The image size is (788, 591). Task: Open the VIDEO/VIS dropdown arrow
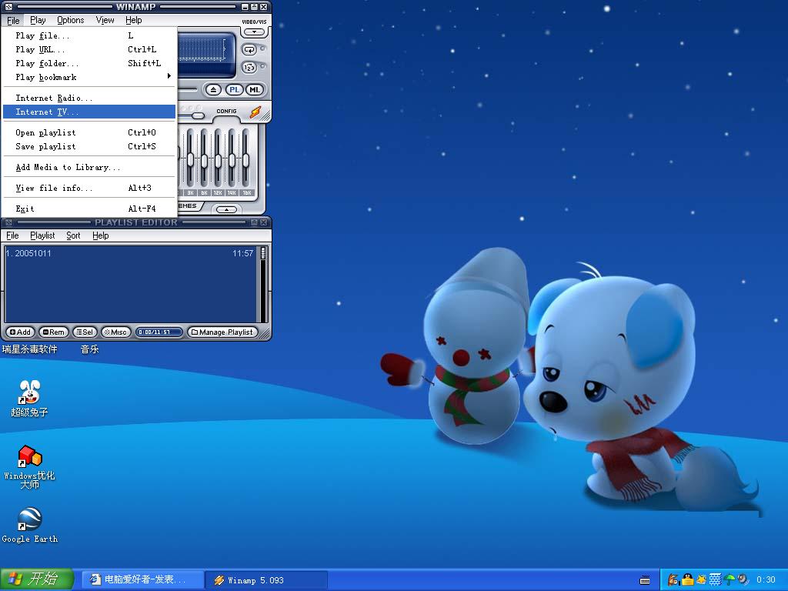(254, 32)
